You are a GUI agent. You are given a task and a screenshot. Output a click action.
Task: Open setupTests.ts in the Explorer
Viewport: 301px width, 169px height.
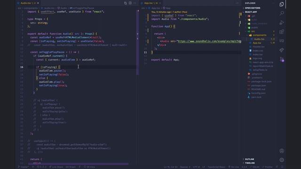pyautogui.click(x=260, y=70)
